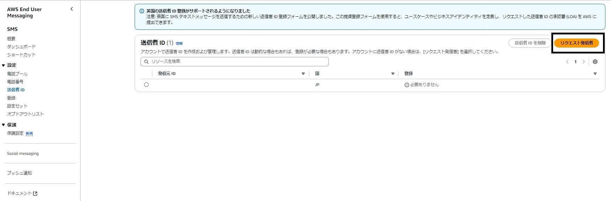The height and width of the screenshot is (201, 611).
Task: Click the リクエスト発信者 button
Action: [576, 43]
